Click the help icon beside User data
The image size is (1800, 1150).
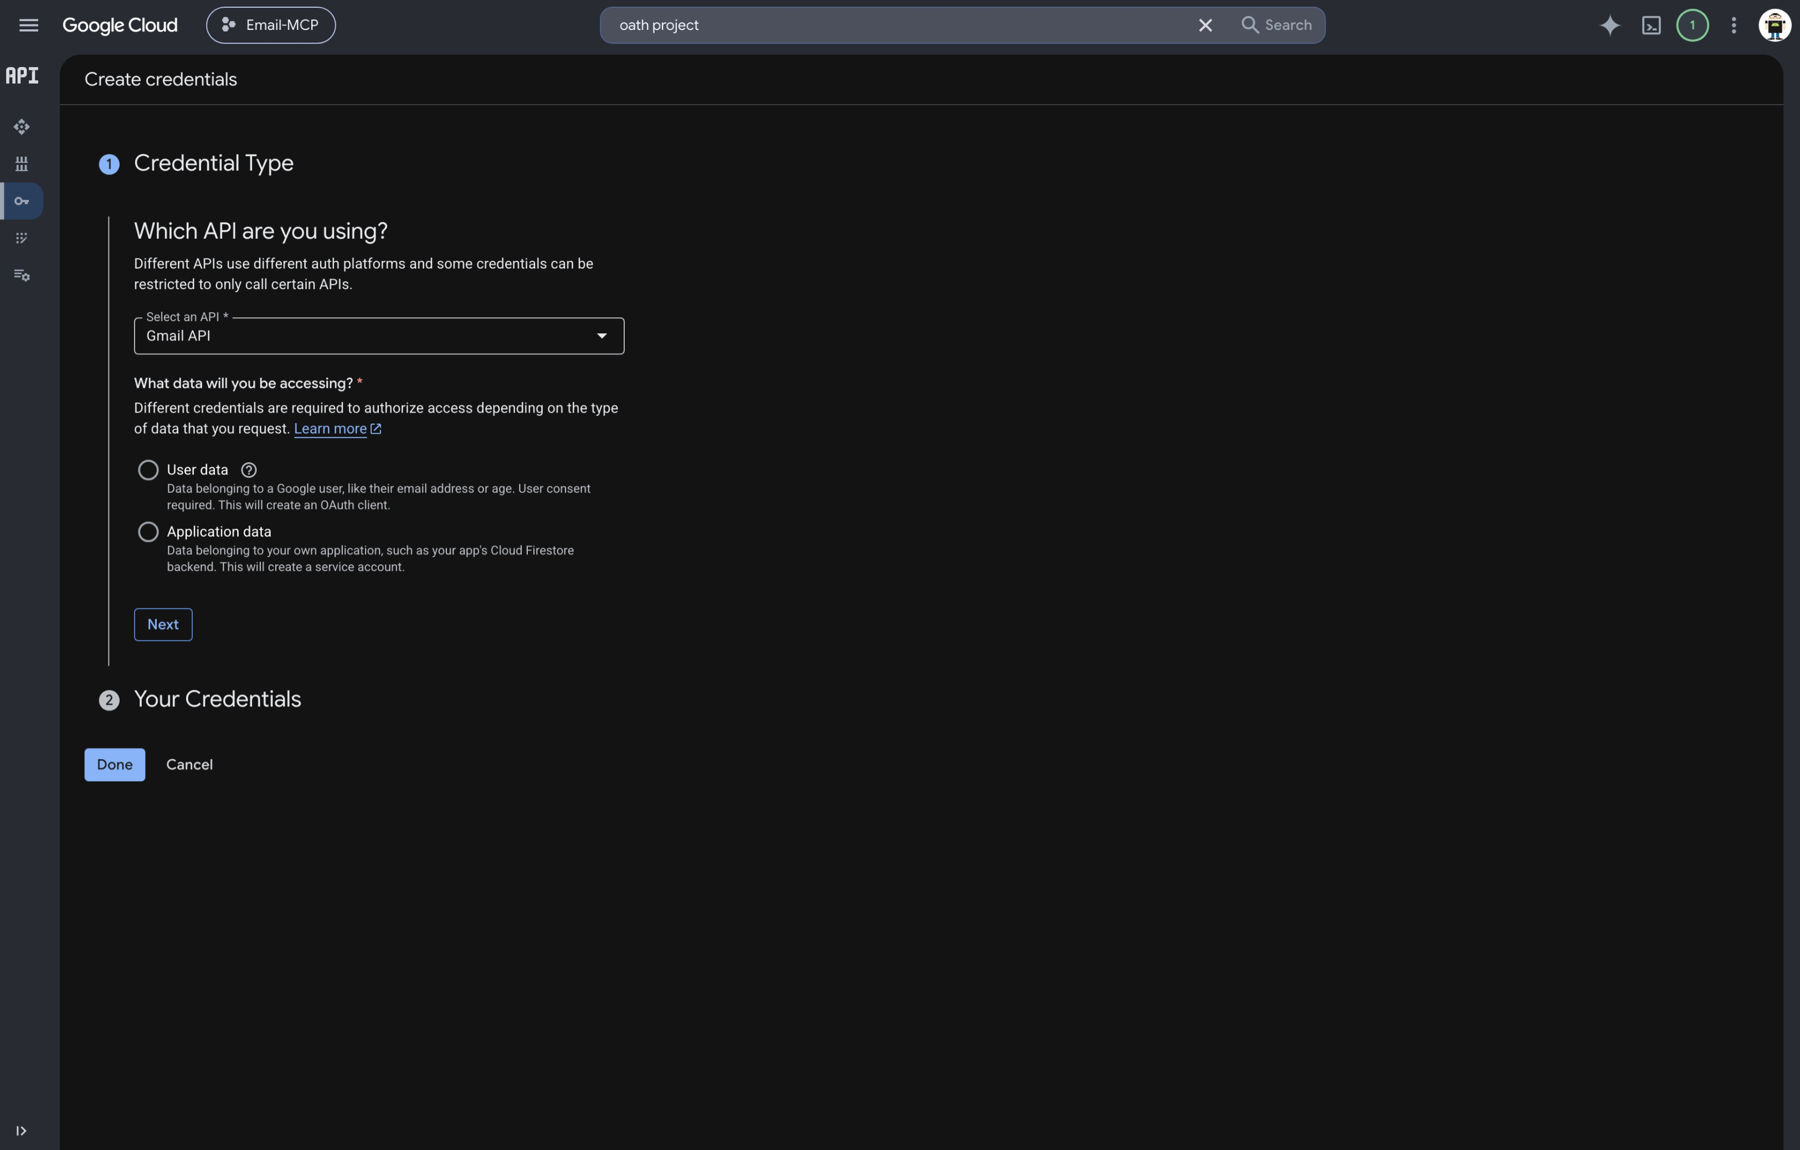(x=249, y=470)
